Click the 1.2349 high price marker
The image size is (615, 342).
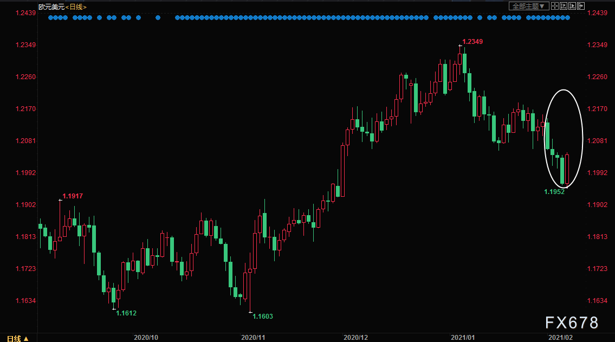tap(471, 42)
